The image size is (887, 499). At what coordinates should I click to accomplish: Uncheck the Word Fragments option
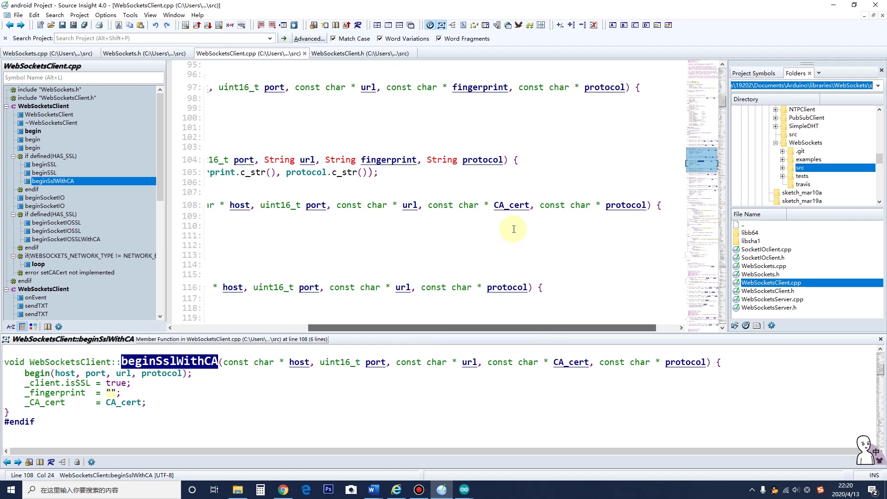tap(439, 39)
